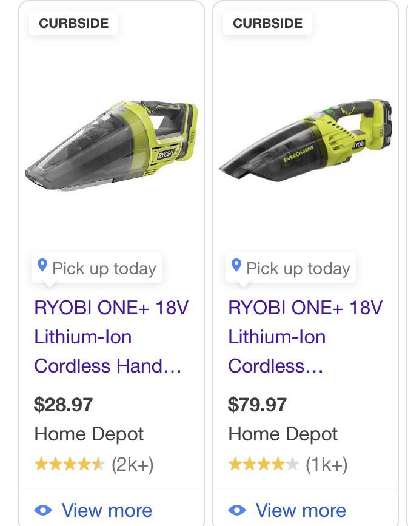Click the location pin icon on the right product
The height and width of the screenshot is (526, 408).
[236, 265]
